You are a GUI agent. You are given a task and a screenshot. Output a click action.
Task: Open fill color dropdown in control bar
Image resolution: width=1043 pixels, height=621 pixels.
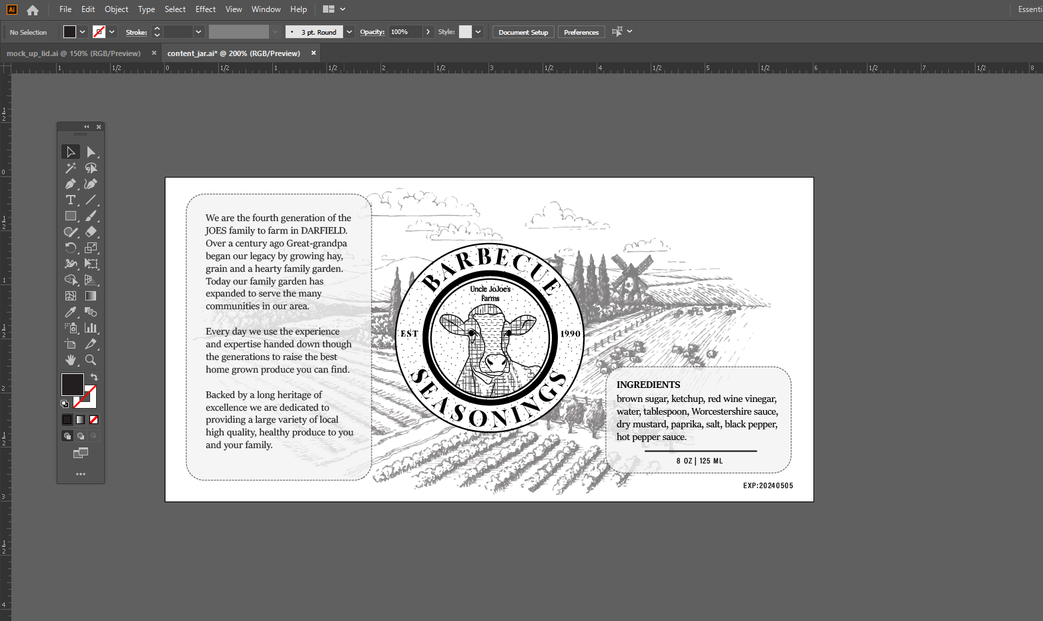[x=82, y=32]
